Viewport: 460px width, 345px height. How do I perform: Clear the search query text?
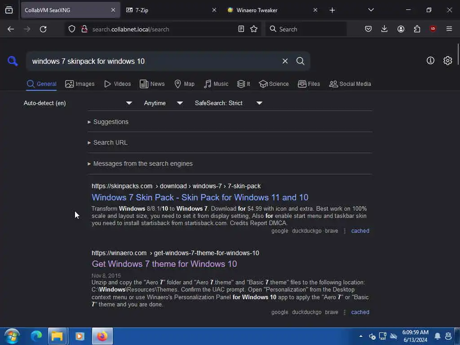coord(285,61)
